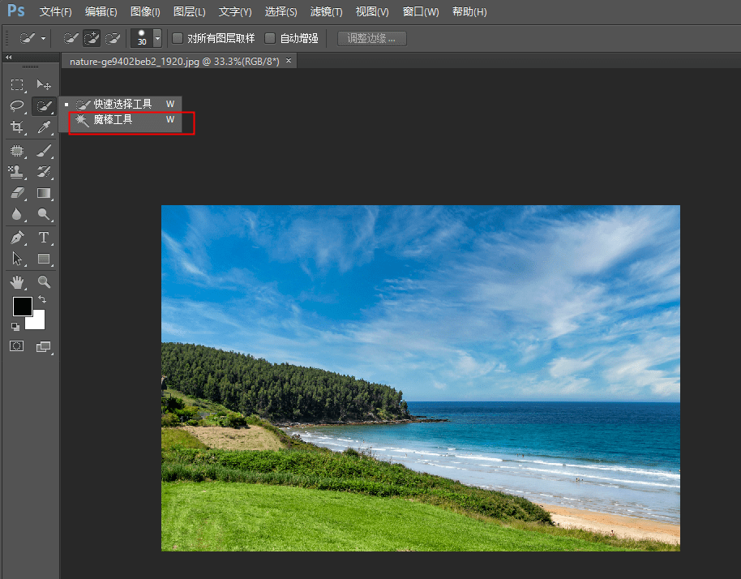Select the Eraser tool
Image resolution: width=741 pixels, height=579 pixels.
click(17, 193)
